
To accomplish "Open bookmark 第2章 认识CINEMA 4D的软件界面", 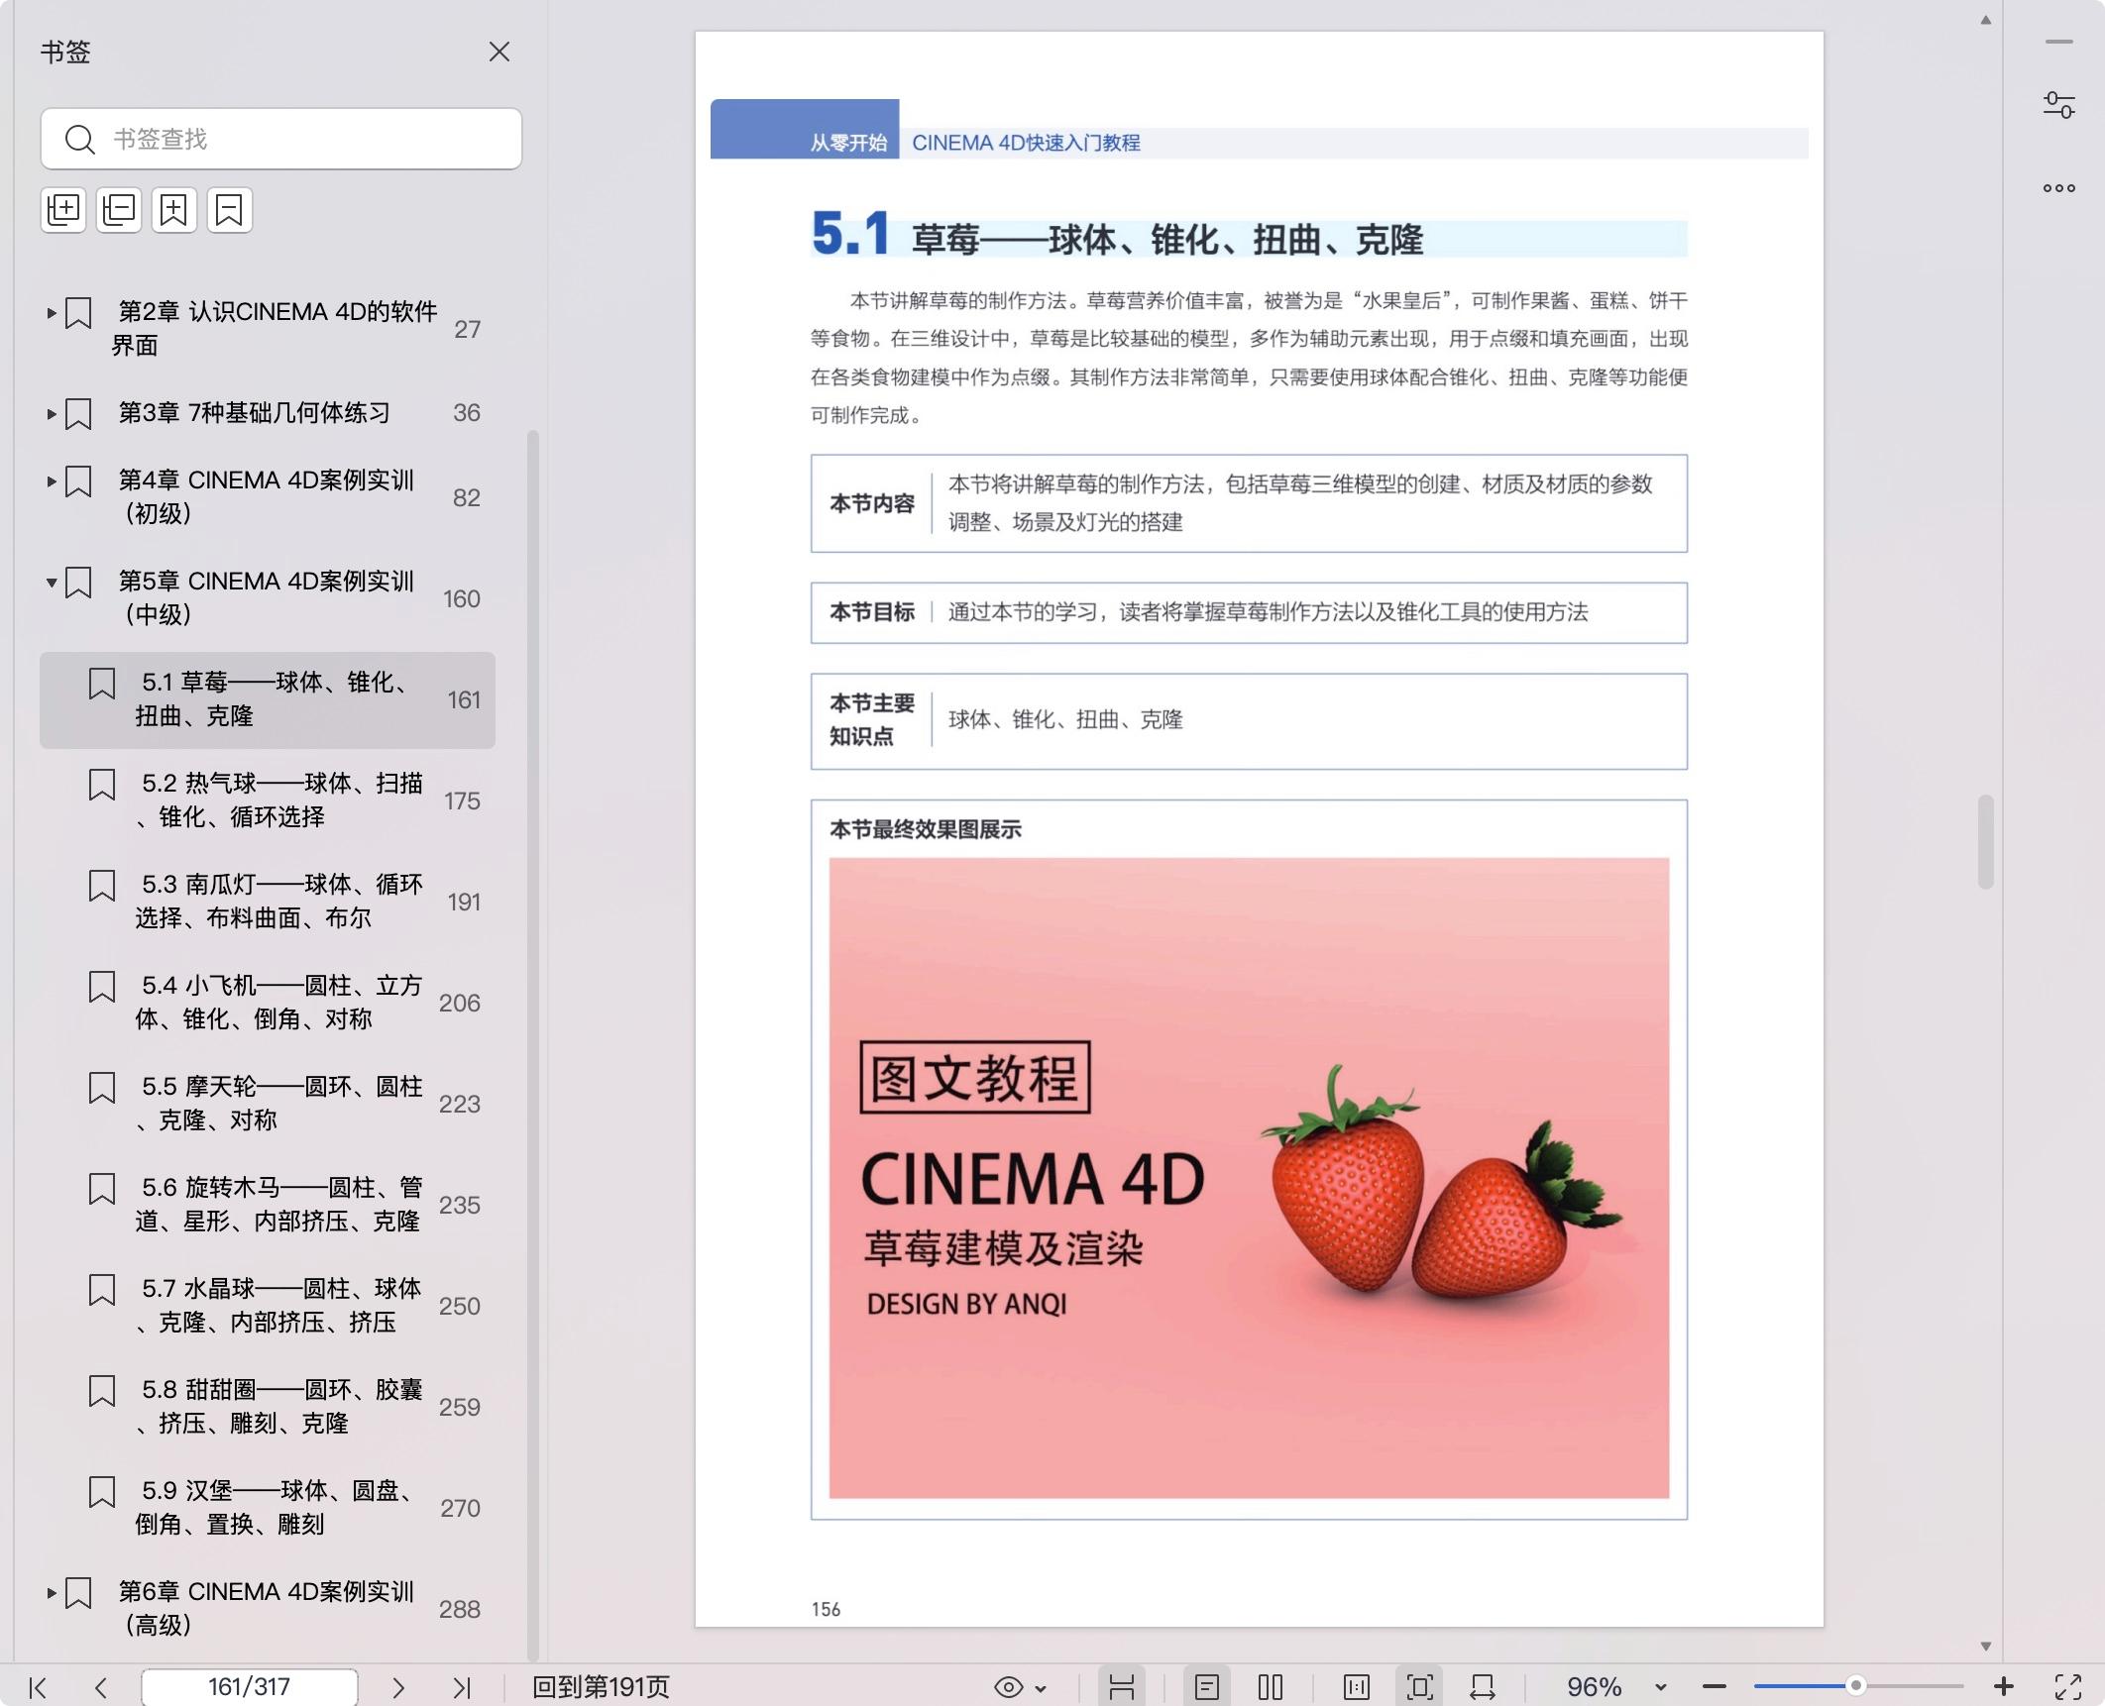I will pos(274,328).
